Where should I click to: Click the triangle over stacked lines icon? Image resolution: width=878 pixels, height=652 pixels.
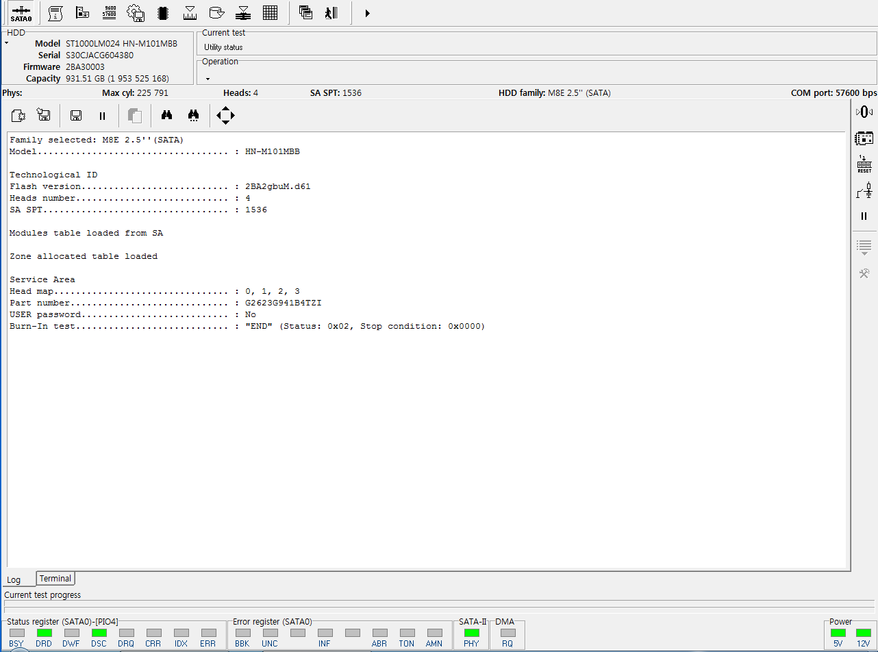243,12
